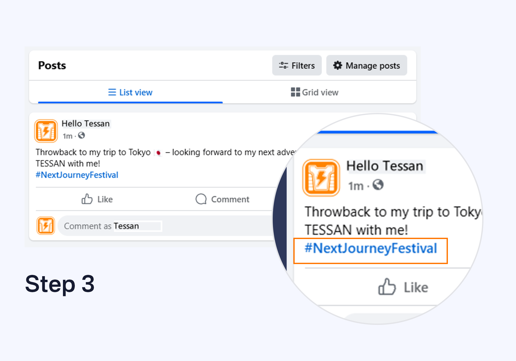Click the small avatar beside comment box
The image size is (516, 361).
46,226
